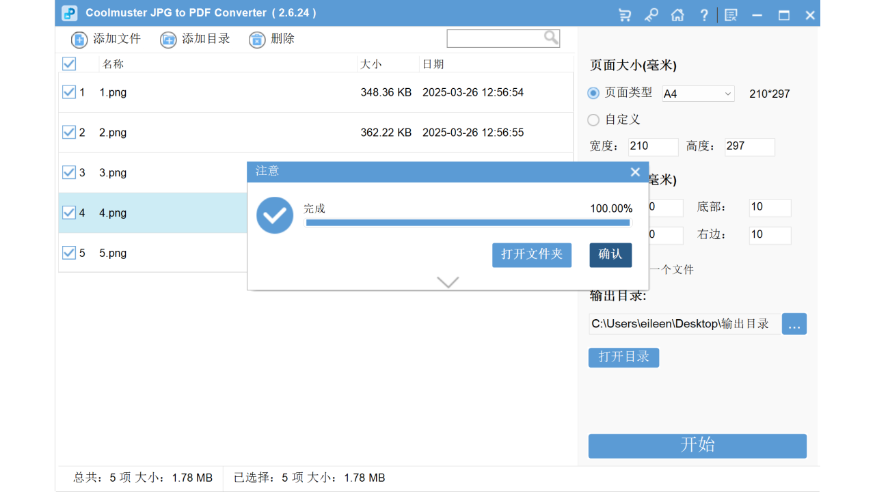Click the question mark help icon
This screenshot has width=875, height=492.
click(x=704, y=14)
